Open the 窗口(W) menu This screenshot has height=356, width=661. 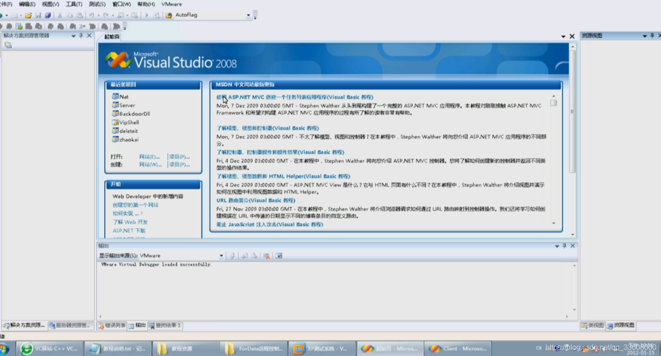(121, 4)
